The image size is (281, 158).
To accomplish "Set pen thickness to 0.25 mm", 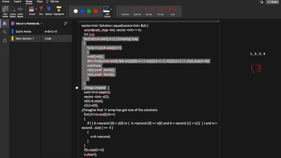I will pos(125,11).
